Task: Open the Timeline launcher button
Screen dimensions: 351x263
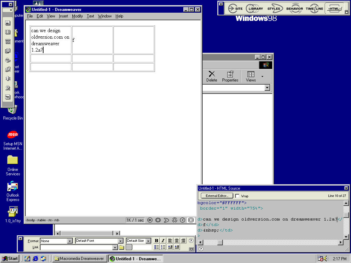Action: [314, 9]
